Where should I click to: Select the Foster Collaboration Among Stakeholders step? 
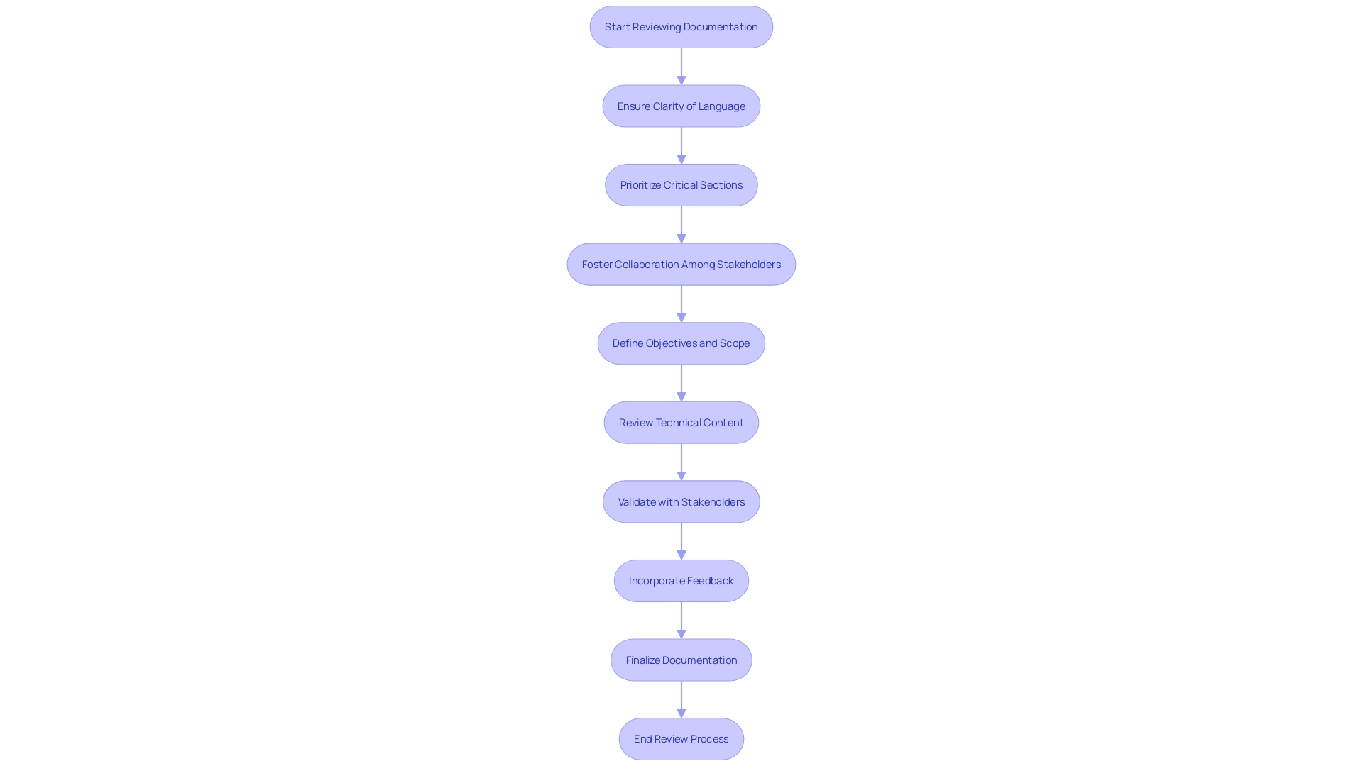click(x=681, y=263)
